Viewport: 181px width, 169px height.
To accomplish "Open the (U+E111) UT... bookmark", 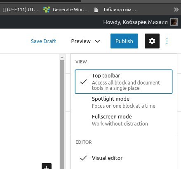I will pos(21,10).
